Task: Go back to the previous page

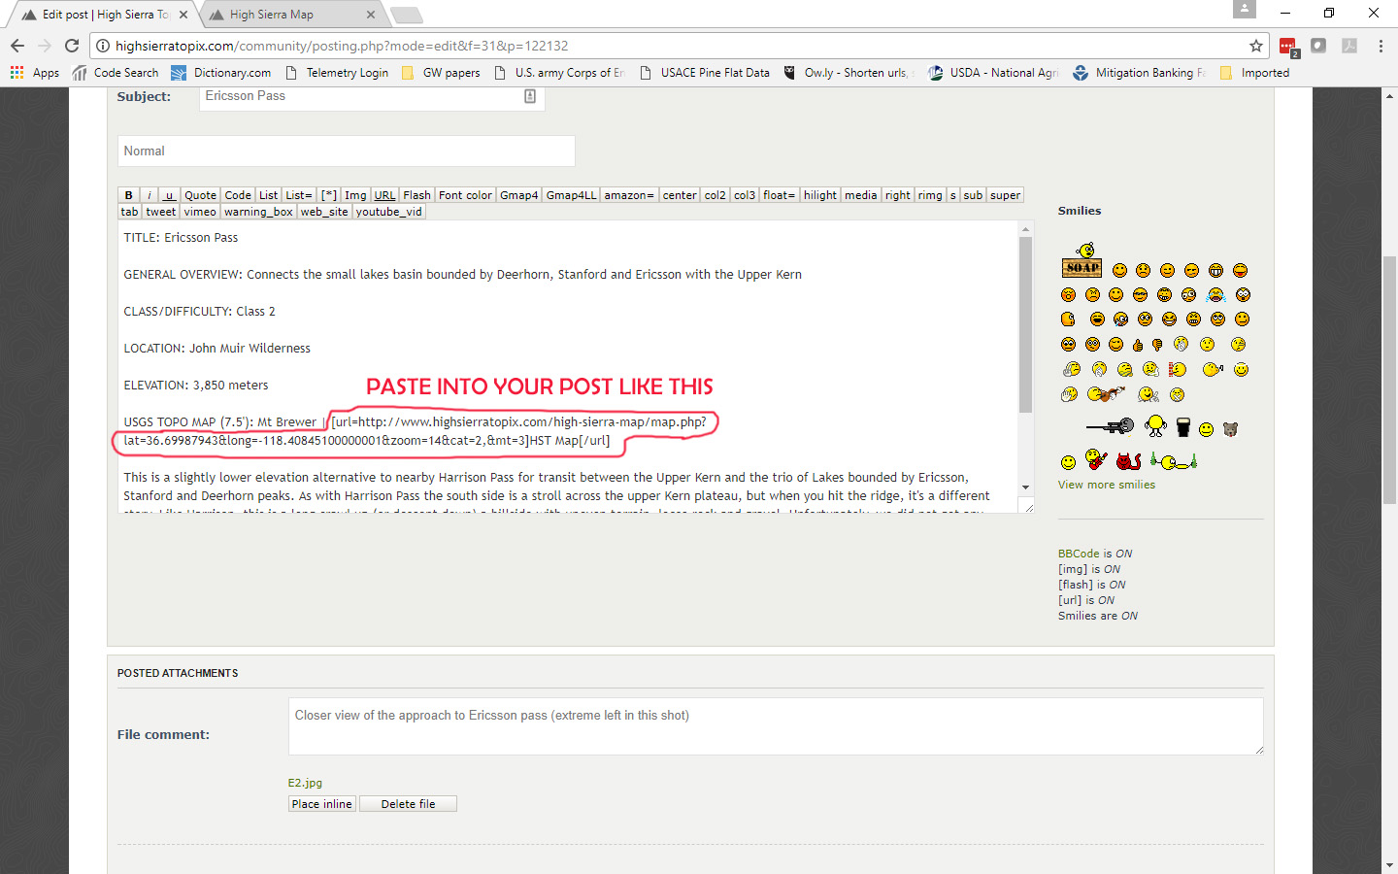Action: [x=17, y=46]
